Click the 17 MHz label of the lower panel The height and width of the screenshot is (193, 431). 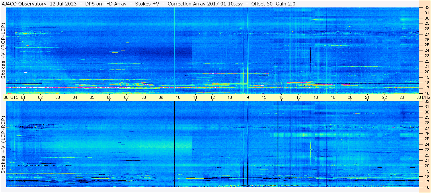pyautogui.click(x=427, y=182)
